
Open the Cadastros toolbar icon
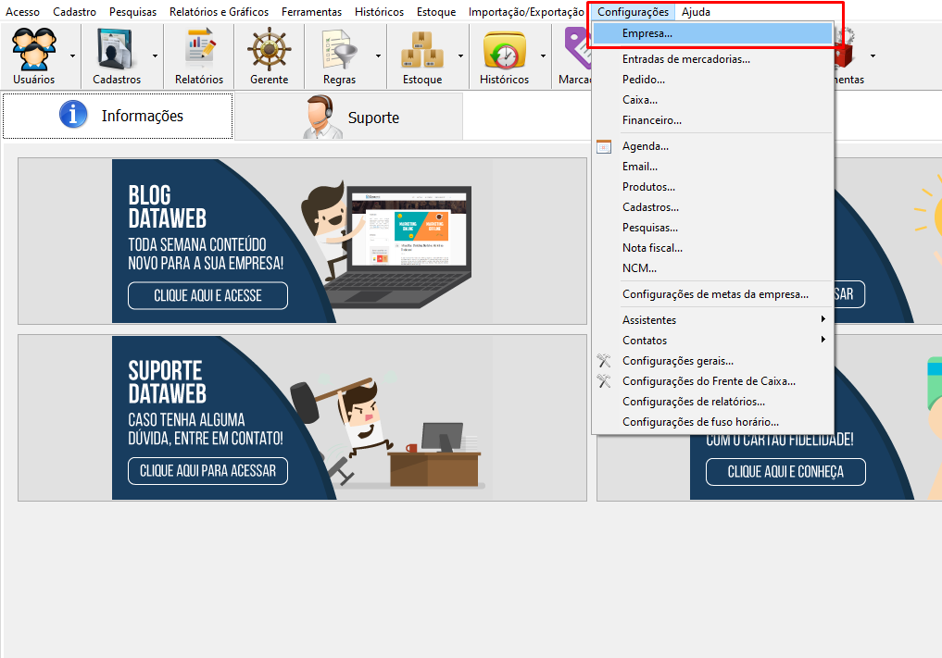click(x=117, y=49)
